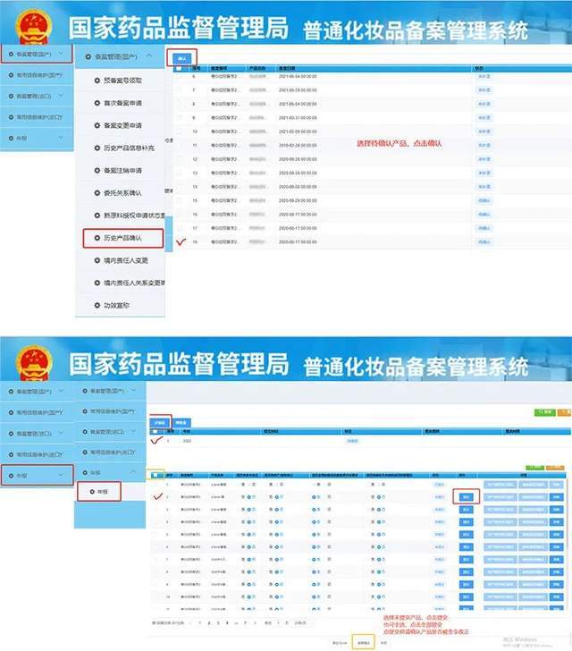Image resolution: width=572 pixels, height=651 pixels.
Task: Click the 全部提交 button below the product table
Action: coord(363,642)
